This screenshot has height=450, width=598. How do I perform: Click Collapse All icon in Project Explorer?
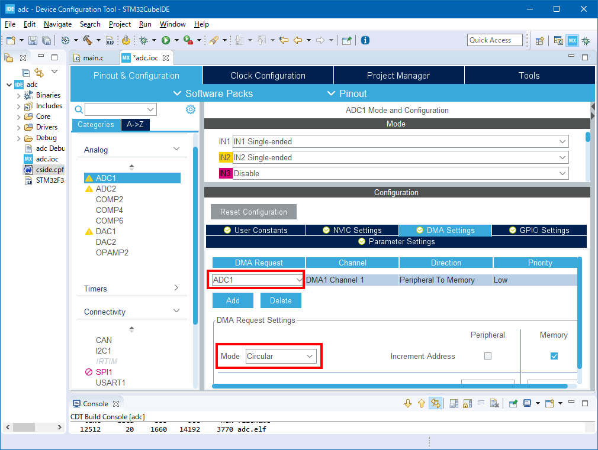click(25, 72)
